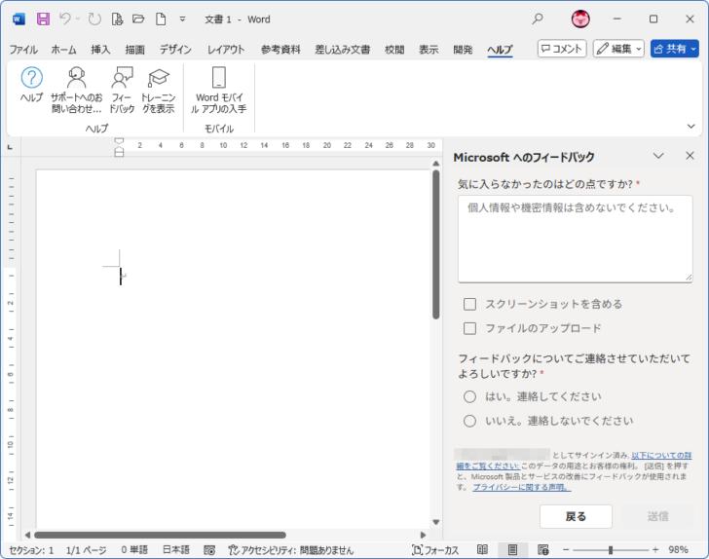The height and width of the screenshot is (559, 709).
Task: Collapse the ribbon using chevron arrow
Action: point(690,127)
